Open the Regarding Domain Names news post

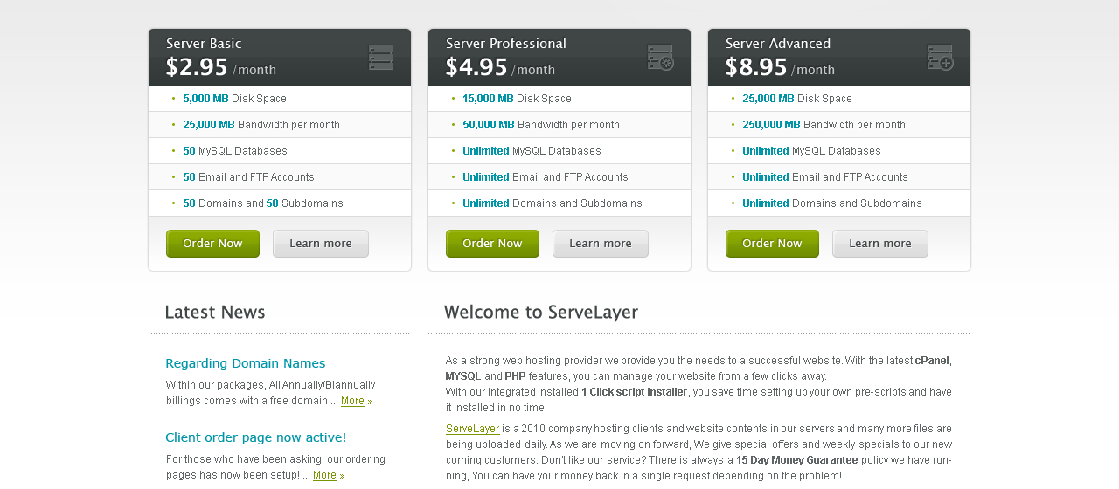[246, 363]
